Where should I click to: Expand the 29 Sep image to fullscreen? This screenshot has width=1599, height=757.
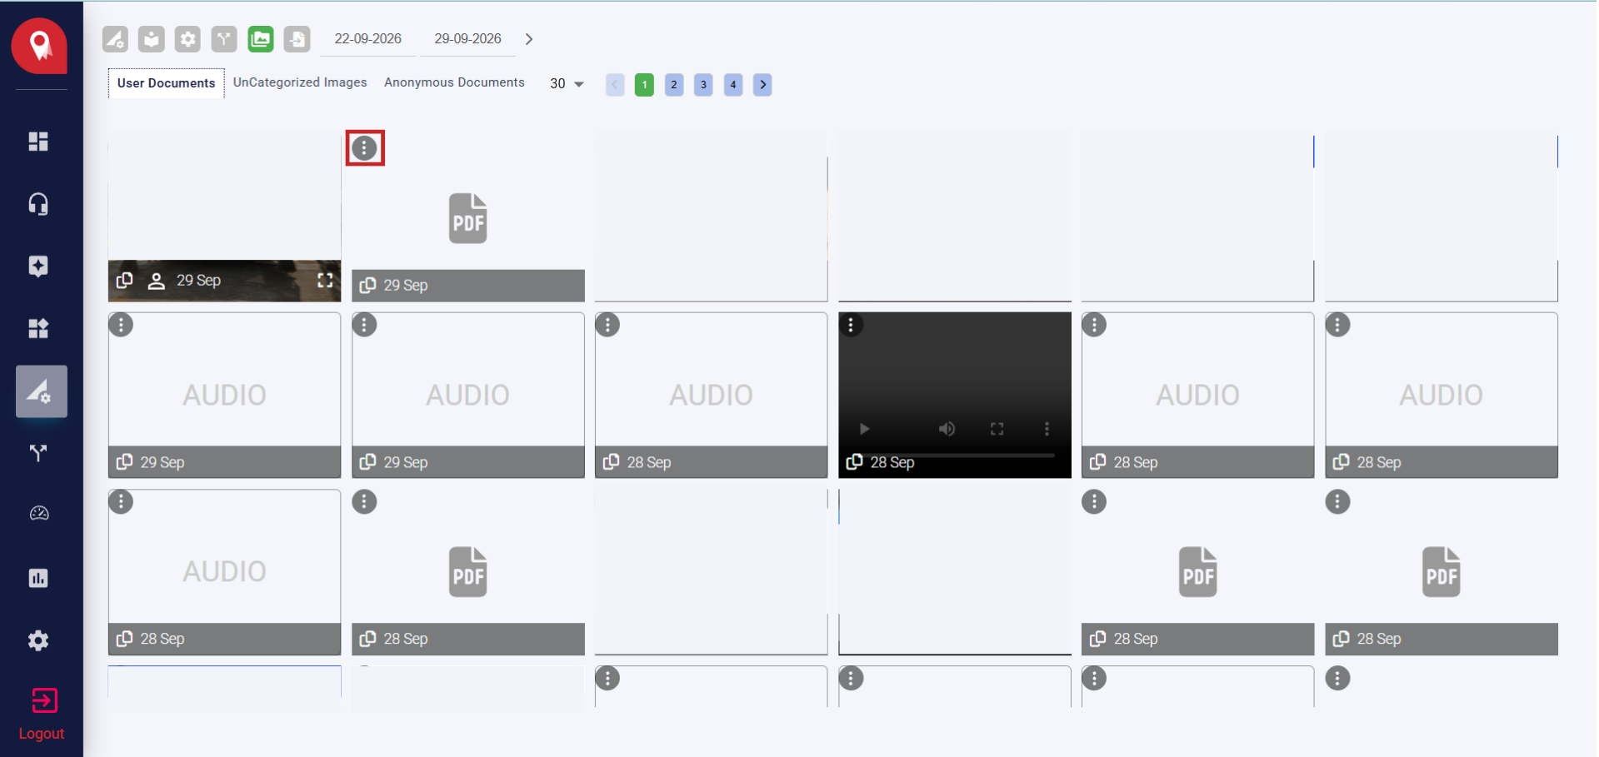click(x=325, y=281)
